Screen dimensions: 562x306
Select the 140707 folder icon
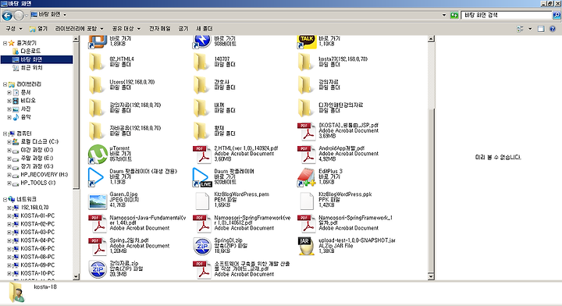coord(201,62)
